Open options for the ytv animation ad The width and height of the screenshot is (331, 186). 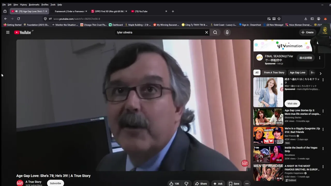click(320, 58)
